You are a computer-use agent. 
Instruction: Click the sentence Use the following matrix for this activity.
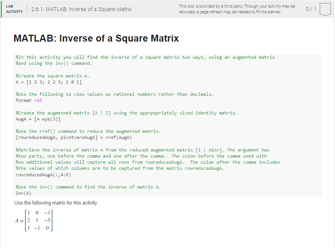pyautogui.click(x=56, y=203)
